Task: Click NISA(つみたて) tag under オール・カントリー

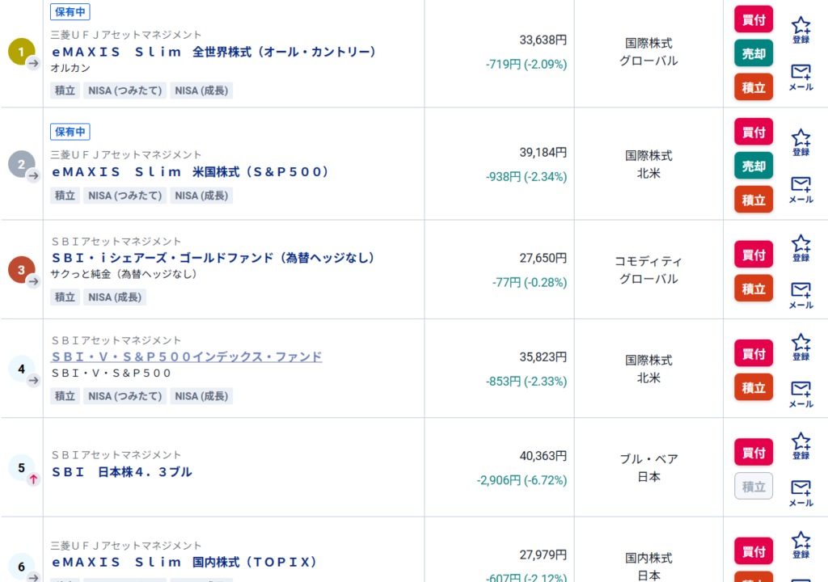Action: (125, 91)
